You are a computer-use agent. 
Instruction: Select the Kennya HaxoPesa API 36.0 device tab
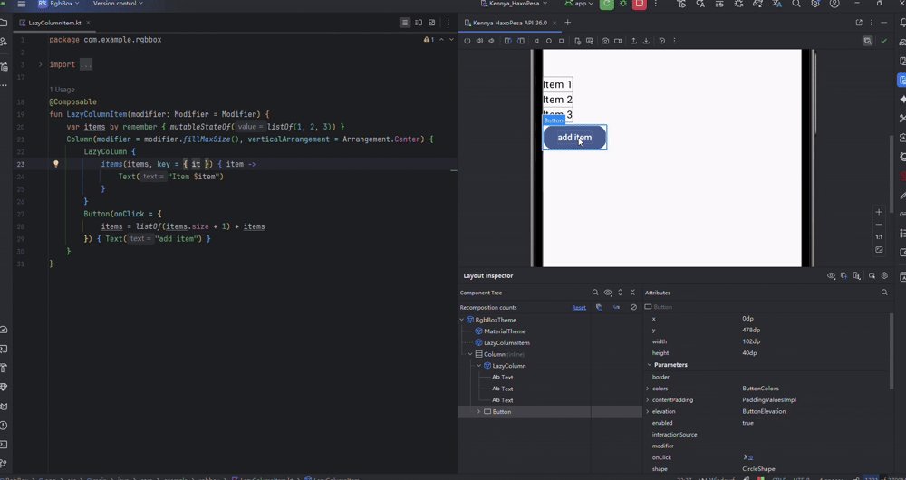[x=509, y=24]
